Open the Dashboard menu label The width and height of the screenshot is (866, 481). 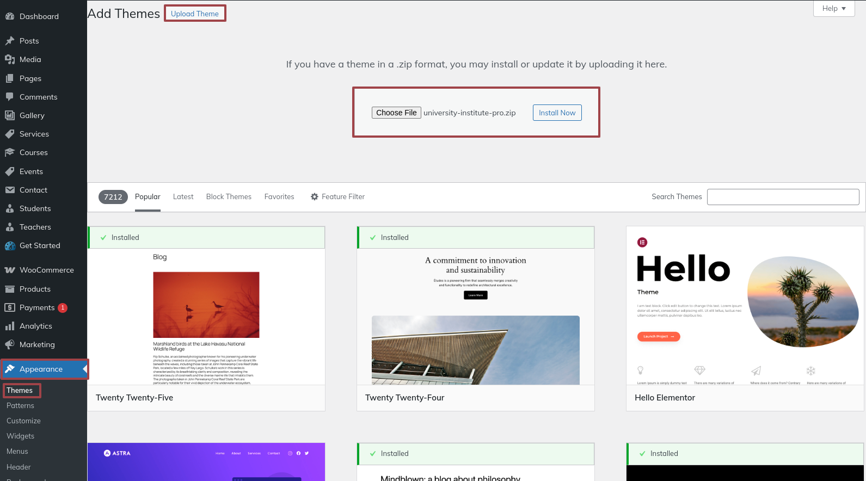point(39,16)
